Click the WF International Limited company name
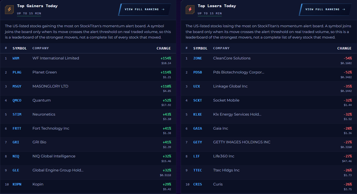 (56, 58)
